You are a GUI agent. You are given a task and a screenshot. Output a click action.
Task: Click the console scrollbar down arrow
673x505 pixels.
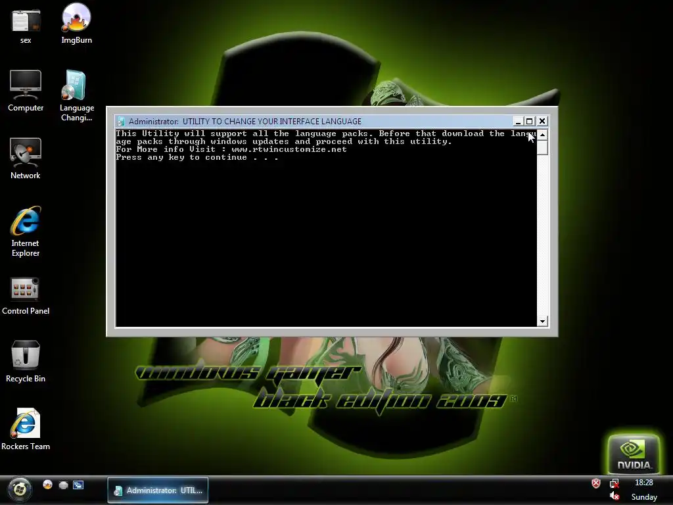(x=542, y=321)
